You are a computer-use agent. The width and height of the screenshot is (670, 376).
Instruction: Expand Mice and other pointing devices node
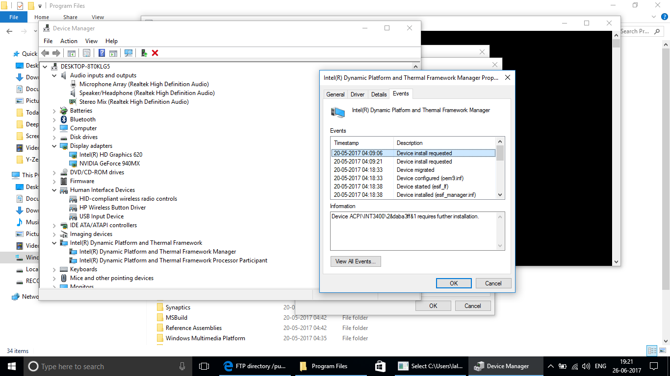(54, 278)
